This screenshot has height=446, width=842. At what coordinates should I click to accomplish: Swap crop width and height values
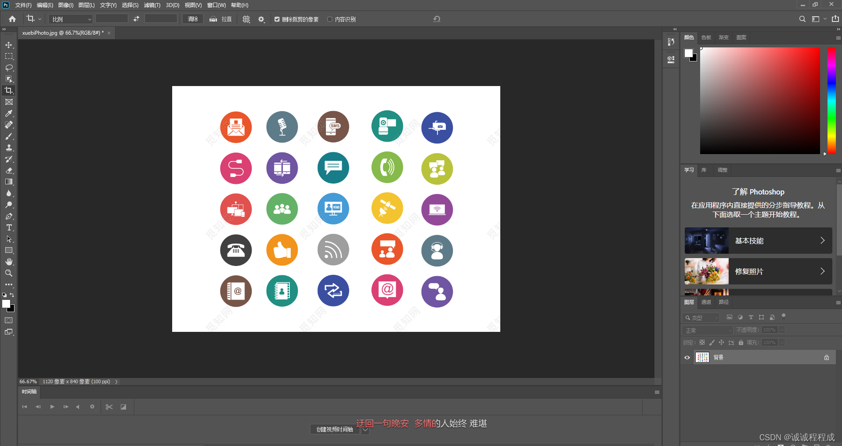coord(136,19)
